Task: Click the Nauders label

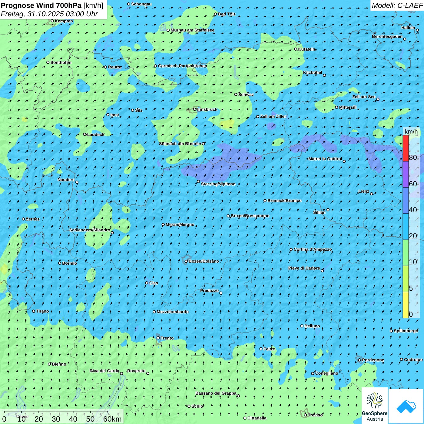Action: click(66, 180)
